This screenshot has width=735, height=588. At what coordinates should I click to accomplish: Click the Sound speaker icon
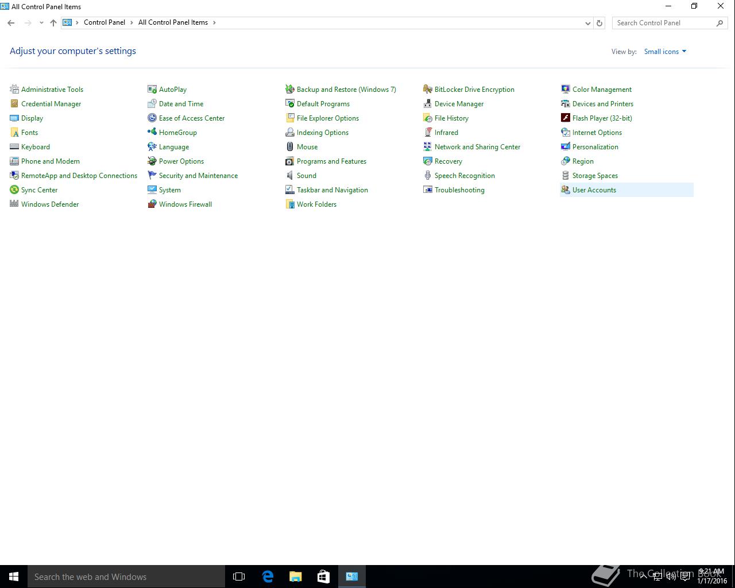290,176
